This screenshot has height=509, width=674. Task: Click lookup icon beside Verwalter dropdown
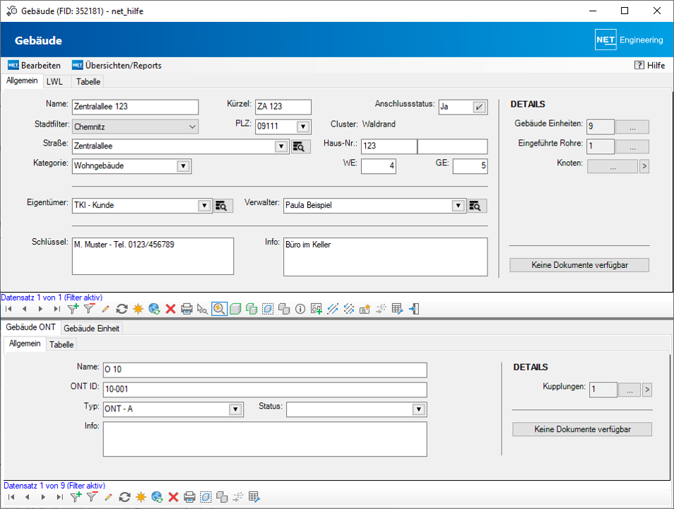(x=476, y=206)
